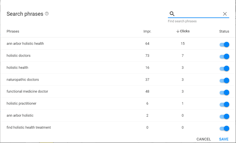Click impressions value 16
Viewport: 236px width, 143px height.
[147, 67]
